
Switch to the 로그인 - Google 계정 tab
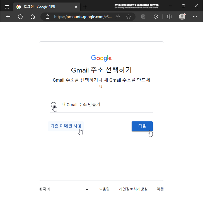47,7
